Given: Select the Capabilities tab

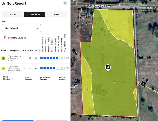Looking at the screenshot, I should click(35, 14).
